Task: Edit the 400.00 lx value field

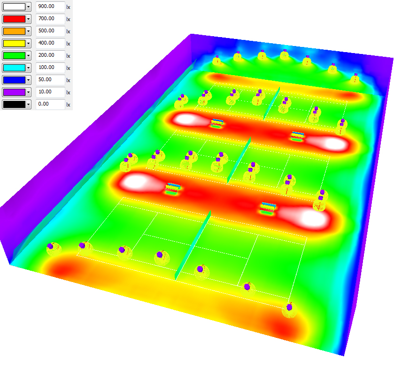Action: (x=50, y=43)
